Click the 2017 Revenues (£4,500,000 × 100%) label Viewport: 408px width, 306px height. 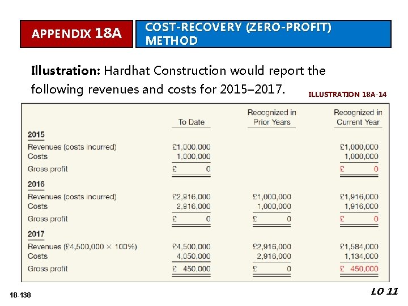click(82, 246)
